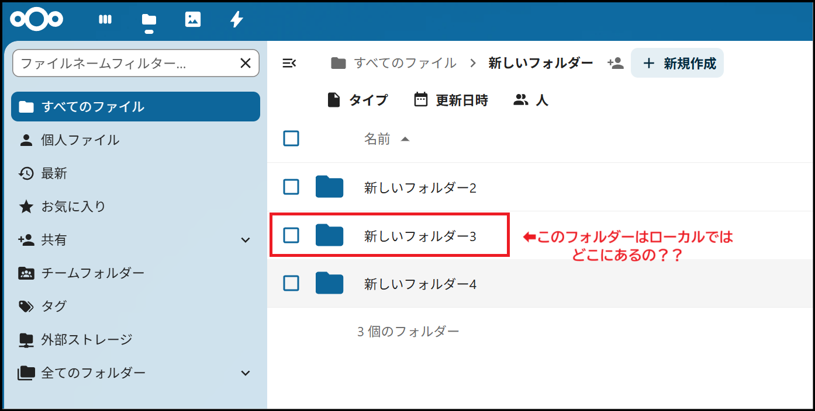Open the share folder icon in the breadcrumb
The height and width of the screenshot is (411, 815).
pos(615,63)
